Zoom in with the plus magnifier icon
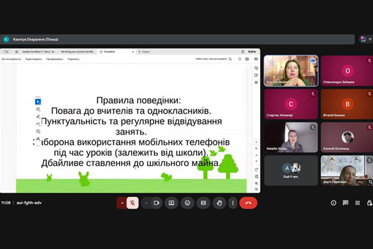This screenshot has height=249, width=373. tap(256, 183)
